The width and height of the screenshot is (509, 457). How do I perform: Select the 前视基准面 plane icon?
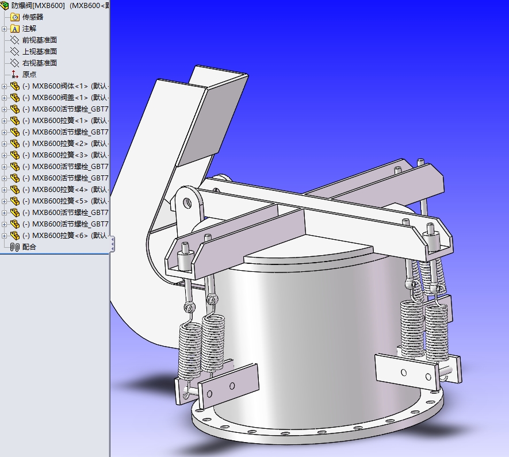point(14,40)
